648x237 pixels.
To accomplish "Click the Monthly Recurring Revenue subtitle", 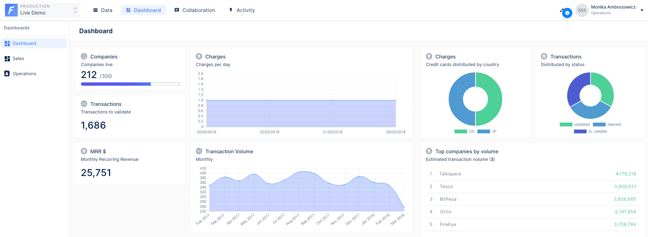I will (110, 159).
